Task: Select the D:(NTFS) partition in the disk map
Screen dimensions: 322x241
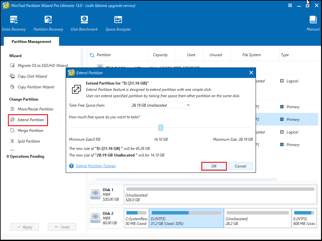Action: click(x=186, y=218)
